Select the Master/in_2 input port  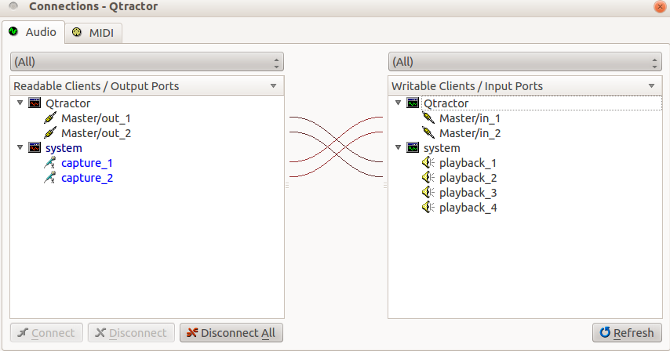pos(470,133)
